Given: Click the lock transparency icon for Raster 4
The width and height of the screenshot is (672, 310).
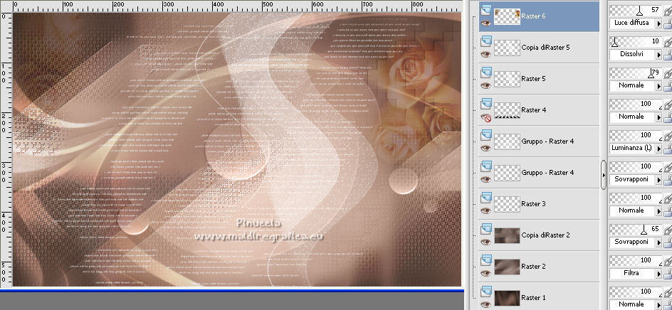Looking at the screenshot, I should click(x=668, y=118).
